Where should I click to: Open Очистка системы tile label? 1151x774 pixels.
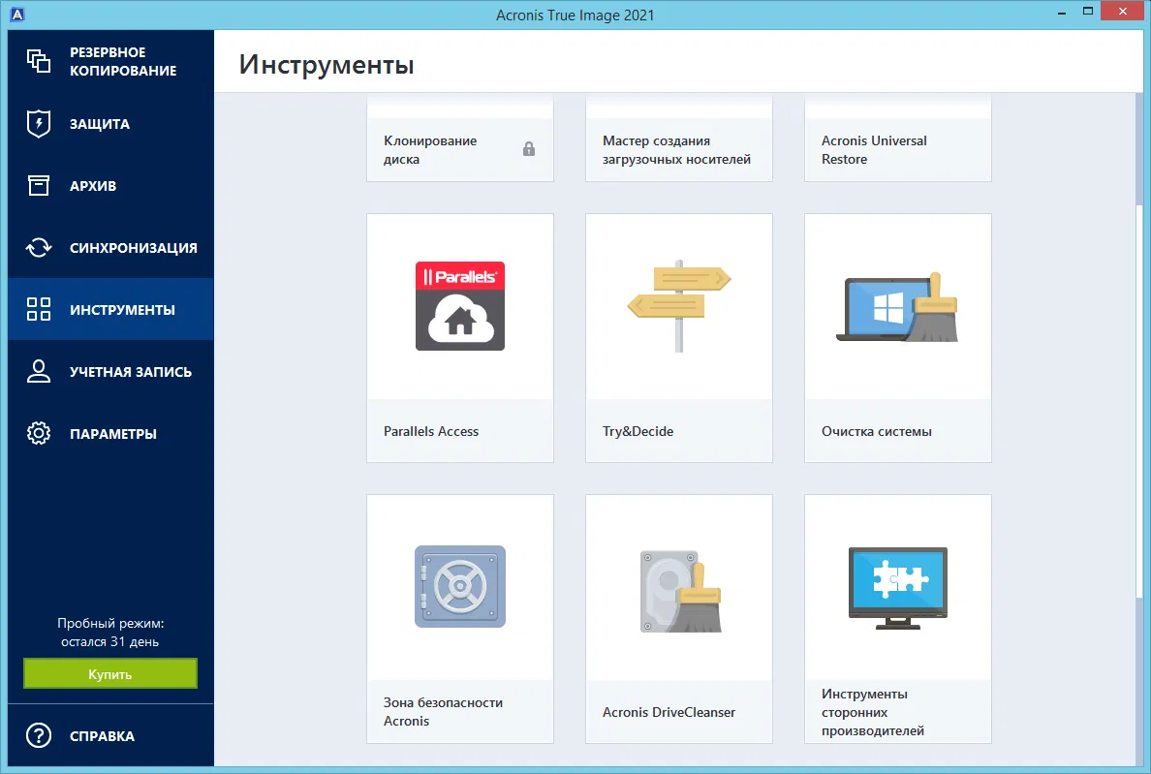point(877,431)
